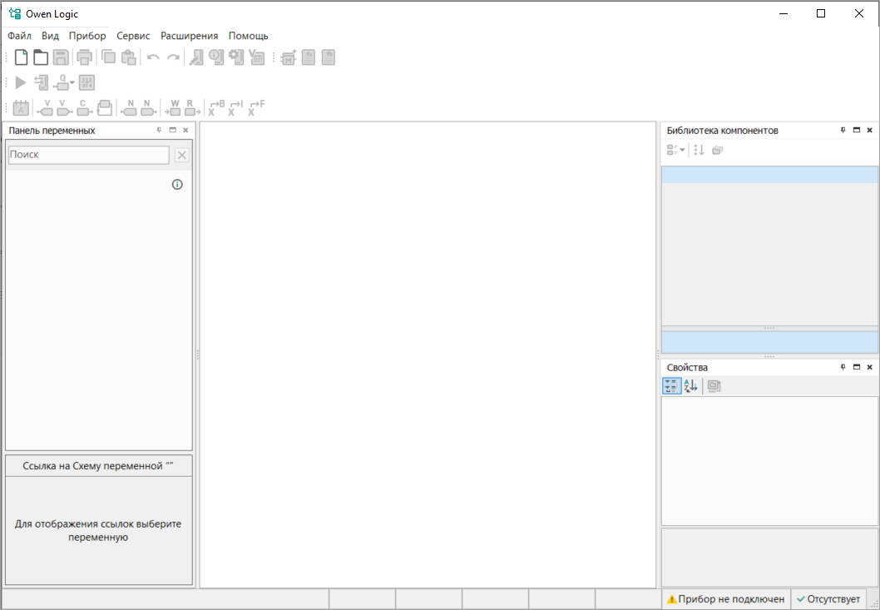This screenshot has width=880, height=610.
Task: Click the write program to device icon
Action: click(x=41, y=82)
